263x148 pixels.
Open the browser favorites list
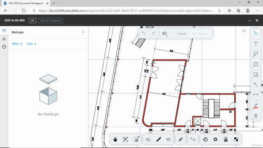point(229,11)
